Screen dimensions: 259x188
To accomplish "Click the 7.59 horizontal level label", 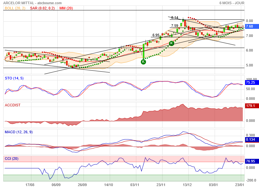I will tap(175, 26).
